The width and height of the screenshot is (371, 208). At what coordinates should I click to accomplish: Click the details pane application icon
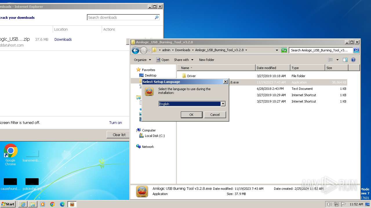(x=142, y=191)
